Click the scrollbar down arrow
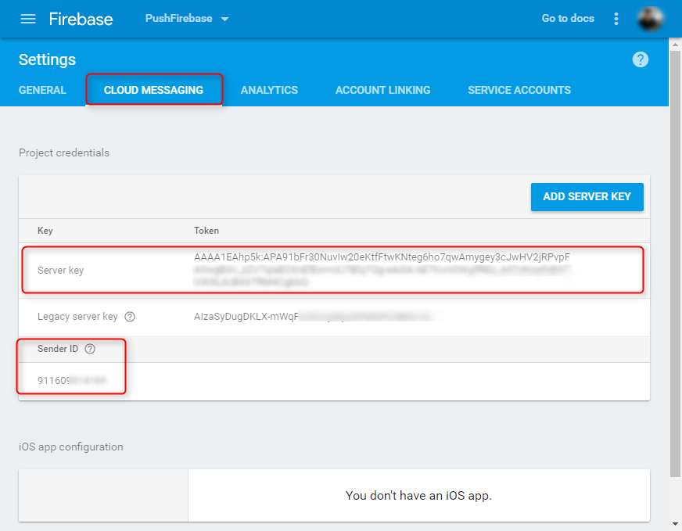 point(675,524)
